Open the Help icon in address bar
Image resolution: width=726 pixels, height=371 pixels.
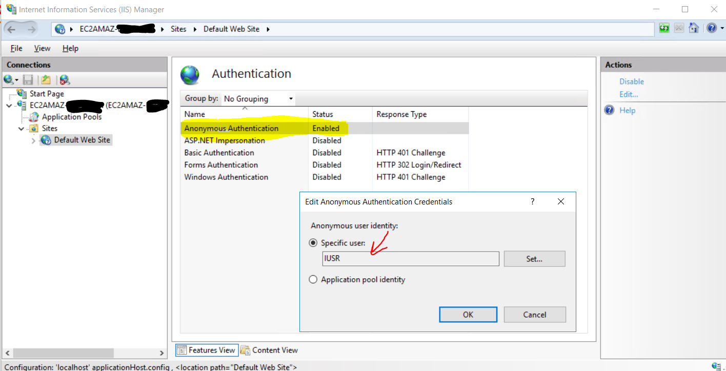pyautogui.click(x=711, y=28)
